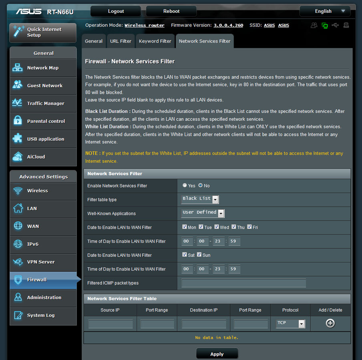This screenshot has width=362, height=360.
Task: Click the LAN house icon
Action: tap(18, 208)
